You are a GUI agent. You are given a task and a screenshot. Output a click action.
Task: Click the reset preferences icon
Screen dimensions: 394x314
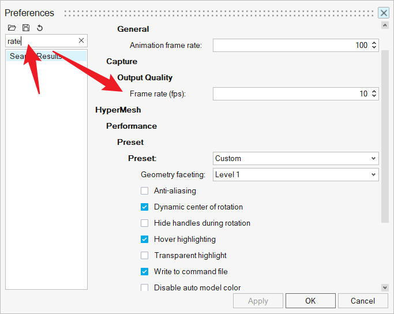[40, 28]
